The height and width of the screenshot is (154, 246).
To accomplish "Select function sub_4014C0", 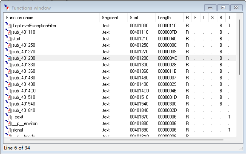I will click(x=24, y=91).
